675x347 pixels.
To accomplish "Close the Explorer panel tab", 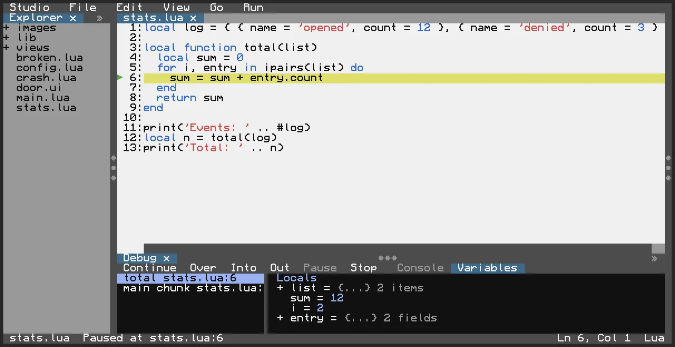I will (x=73, y=18).
